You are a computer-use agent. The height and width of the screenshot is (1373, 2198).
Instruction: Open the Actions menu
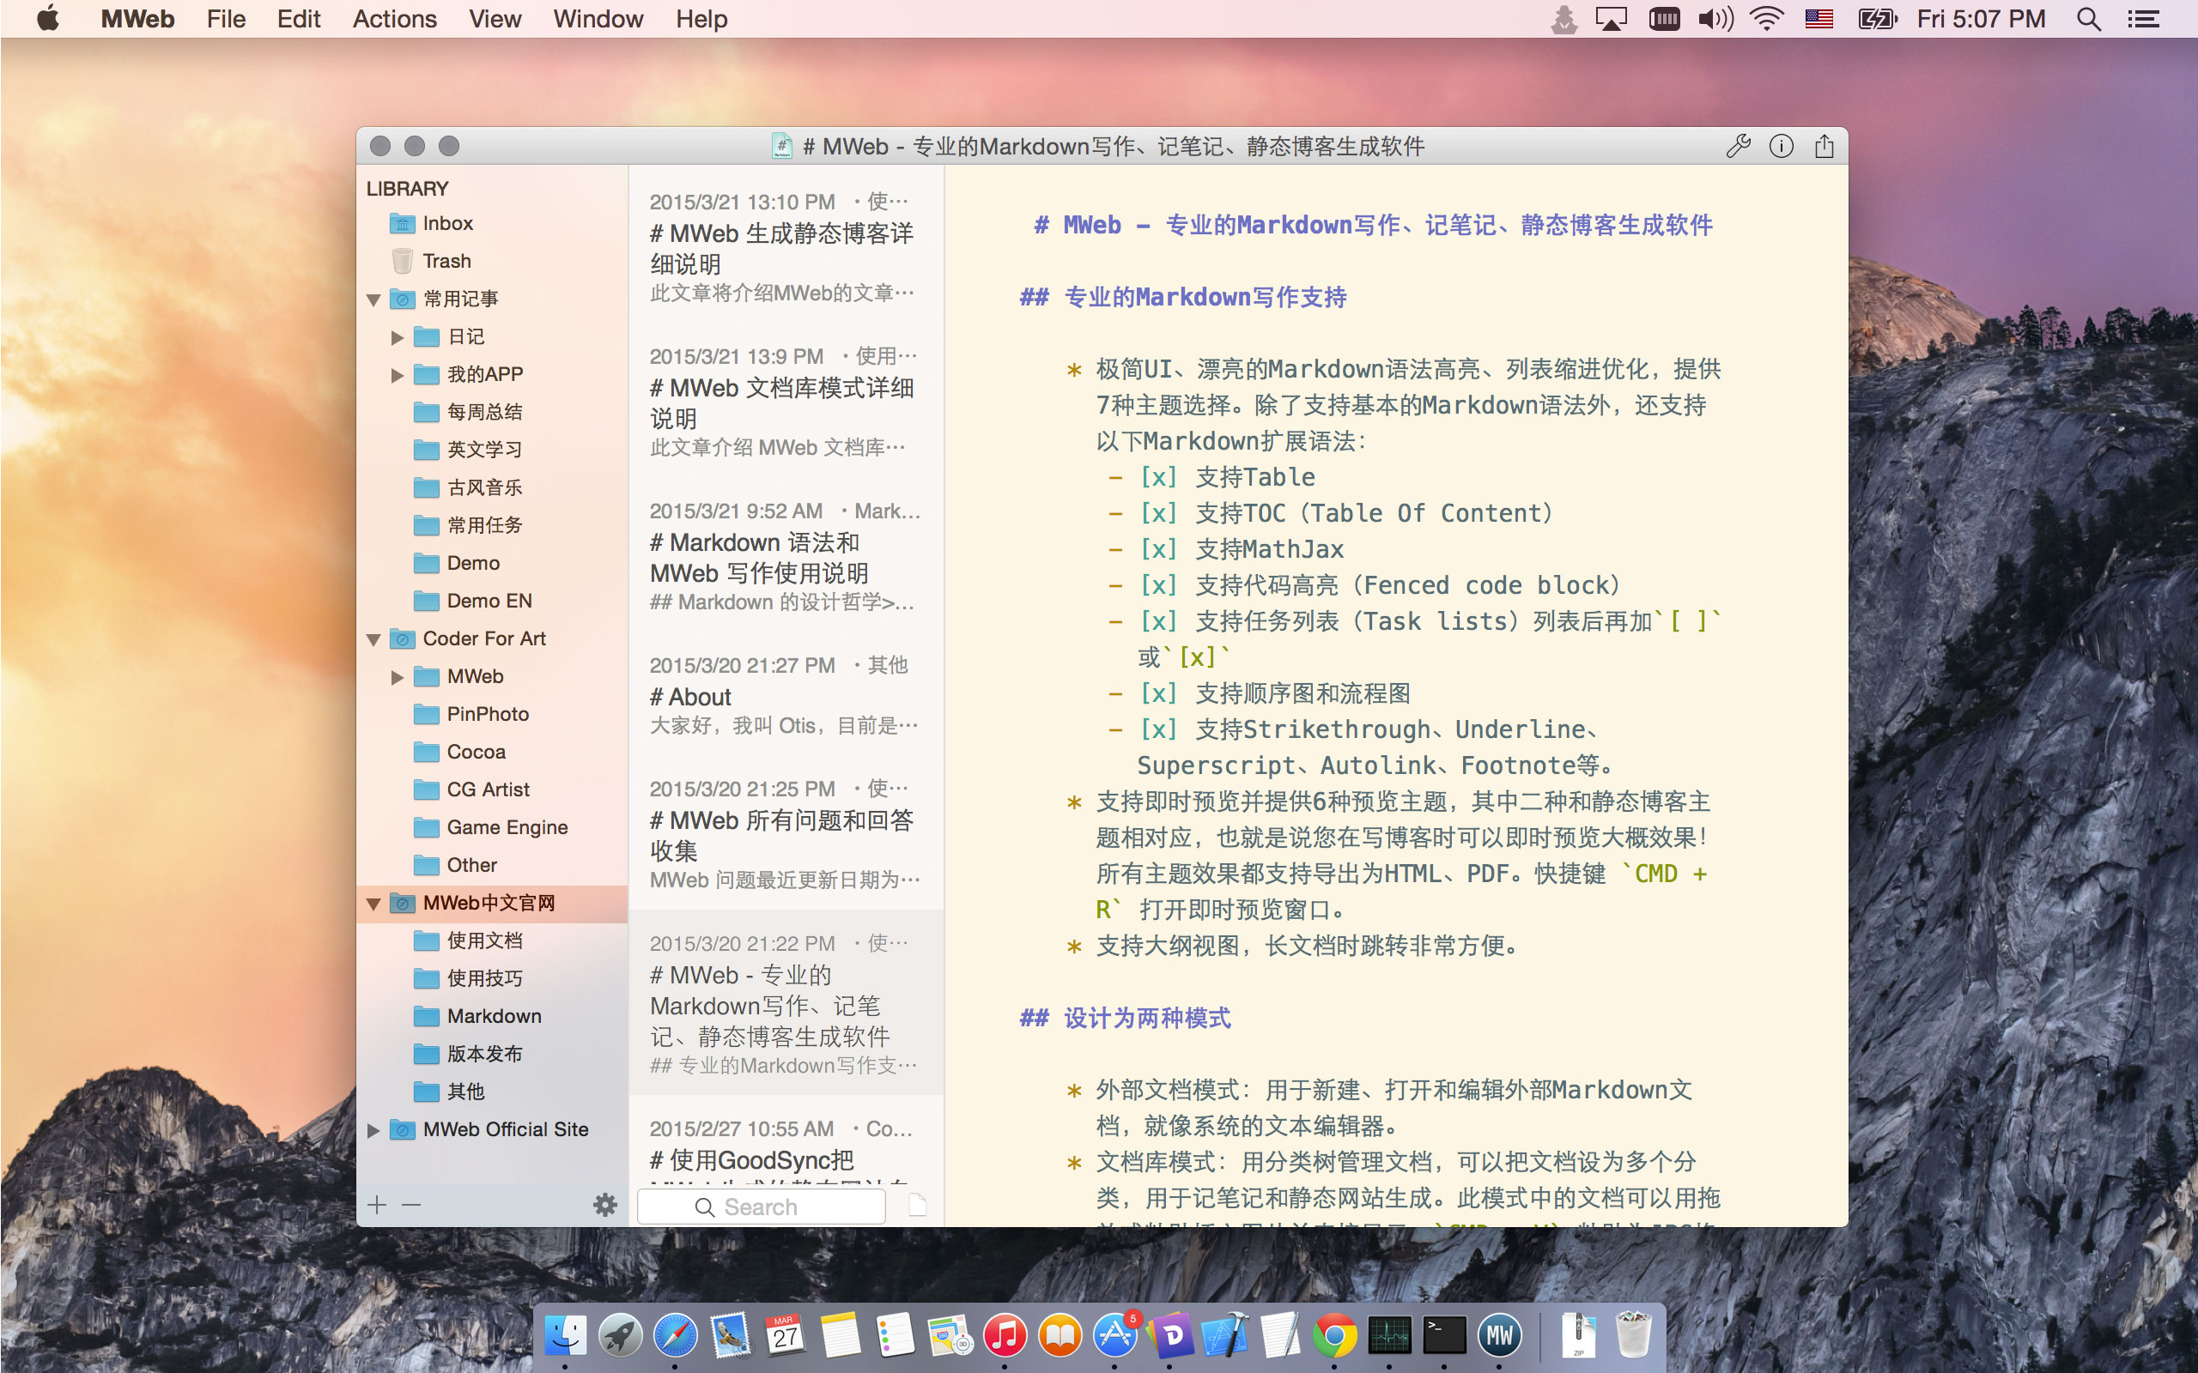point(394,19)
